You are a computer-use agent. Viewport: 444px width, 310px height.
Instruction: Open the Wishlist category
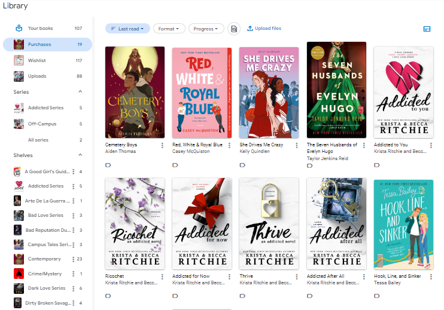pos(48,60)
